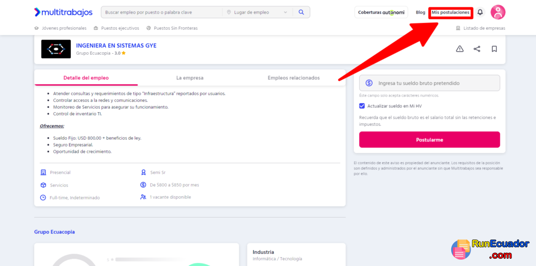Click the 'Ofrecemos:' heading text

click(52, 126)
